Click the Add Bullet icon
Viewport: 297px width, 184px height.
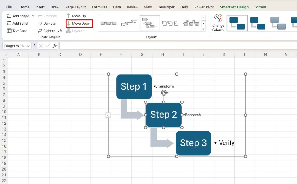[10, 23]
